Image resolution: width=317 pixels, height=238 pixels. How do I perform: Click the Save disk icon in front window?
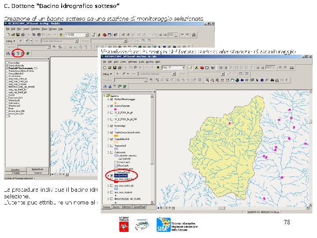[114, 67]
